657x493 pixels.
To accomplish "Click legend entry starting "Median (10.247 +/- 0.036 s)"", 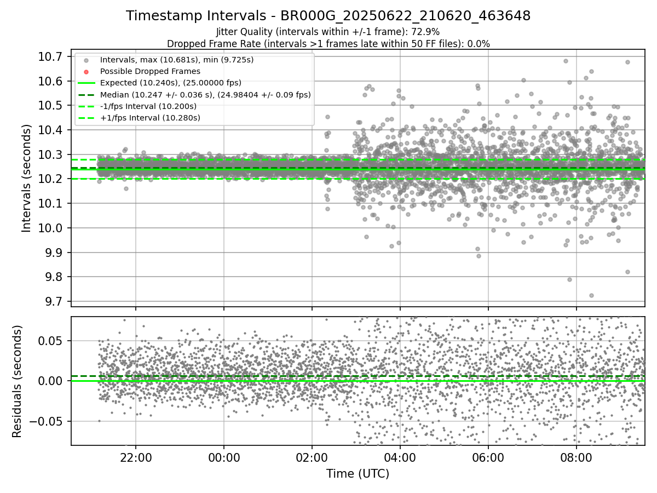I will point(205,95).
